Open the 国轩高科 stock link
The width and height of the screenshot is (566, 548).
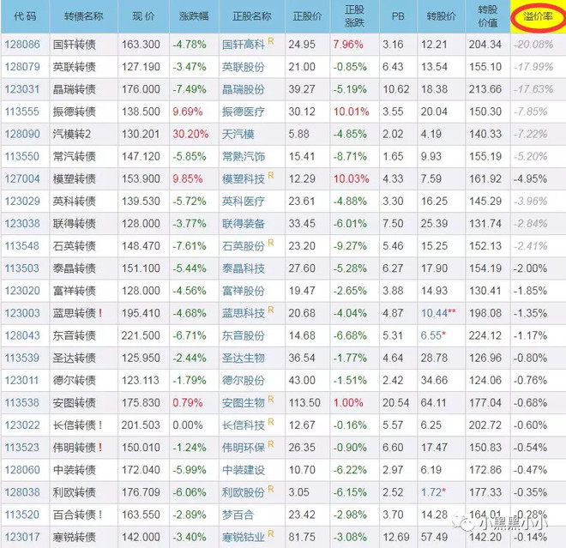(244, 45)
